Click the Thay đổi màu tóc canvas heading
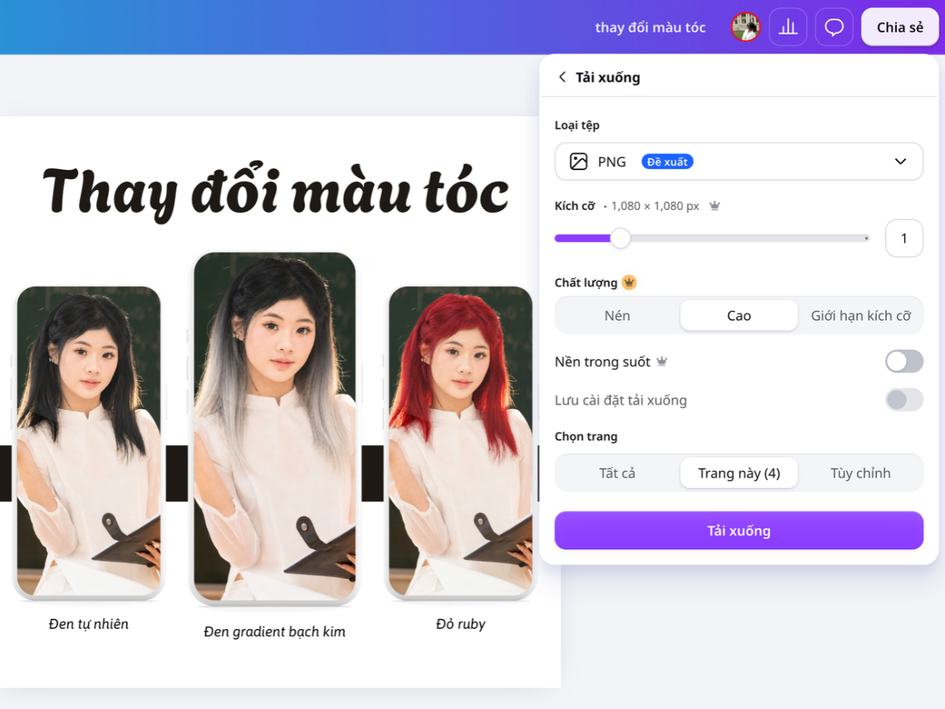 click(276, 192)
